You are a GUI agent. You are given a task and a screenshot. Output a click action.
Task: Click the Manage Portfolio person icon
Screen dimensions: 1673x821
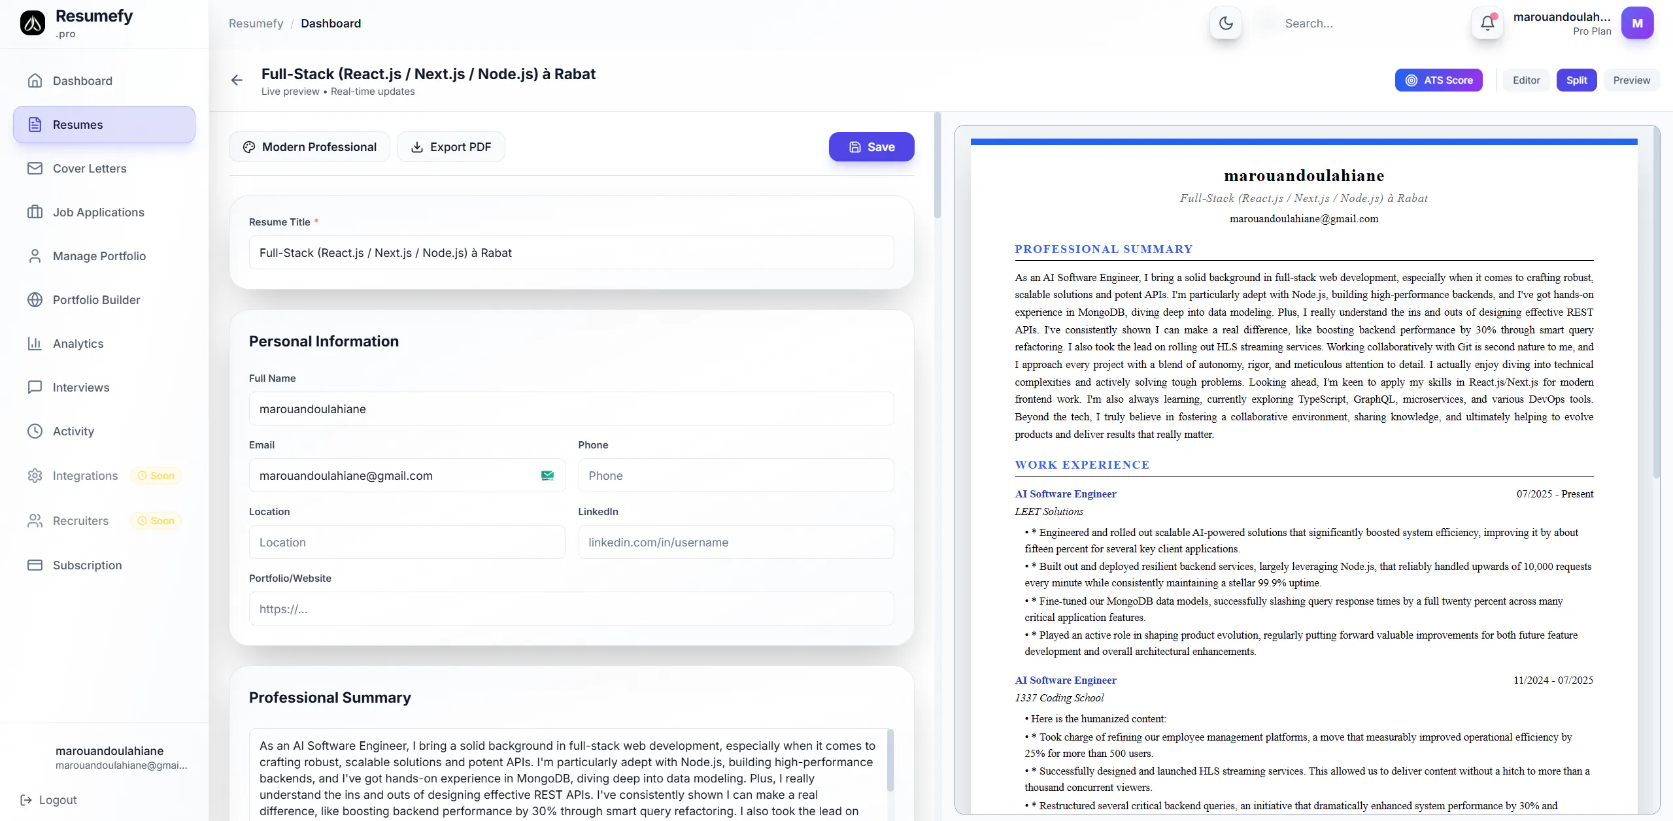(35, 256)
